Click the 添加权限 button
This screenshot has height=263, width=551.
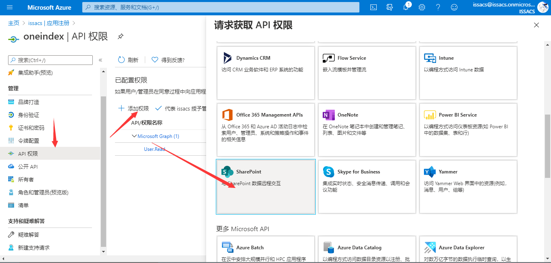pyautogui.click(x=133, y=109)
